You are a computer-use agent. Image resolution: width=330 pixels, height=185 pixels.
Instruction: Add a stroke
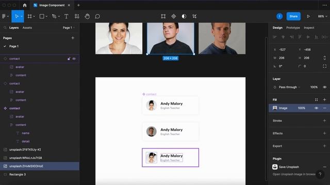pyautogui.click(x=324, y=121)
